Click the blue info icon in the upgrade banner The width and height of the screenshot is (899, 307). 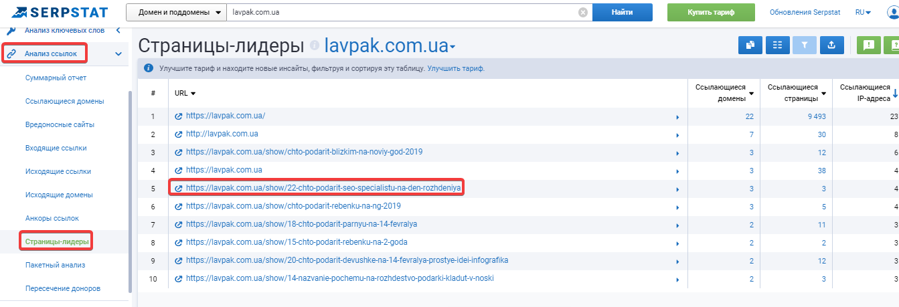click(149, 68)
